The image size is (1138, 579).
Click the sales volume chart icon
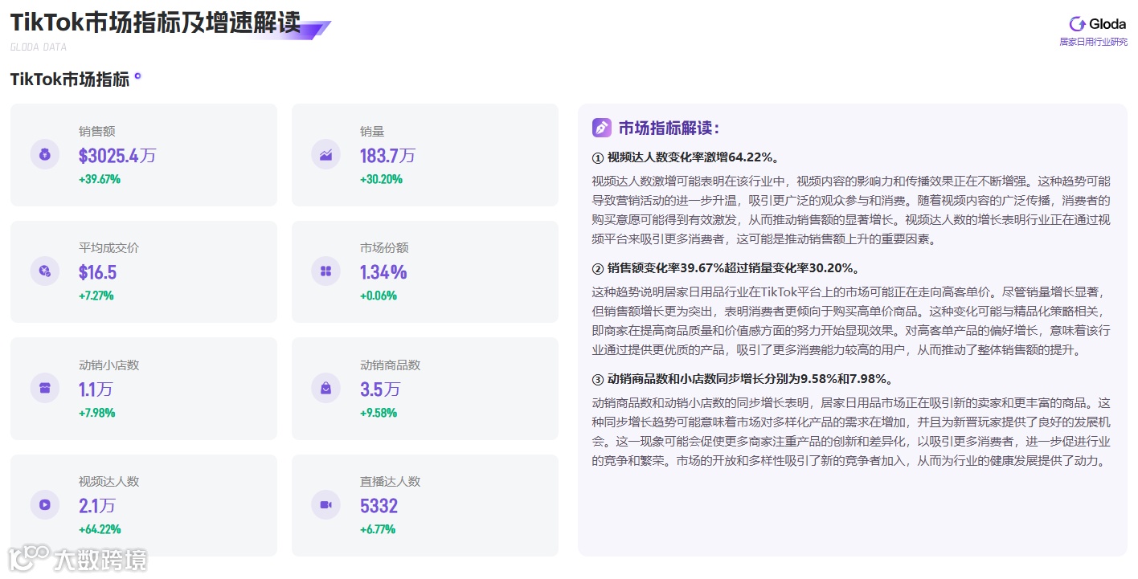click(x=326, y=155)
